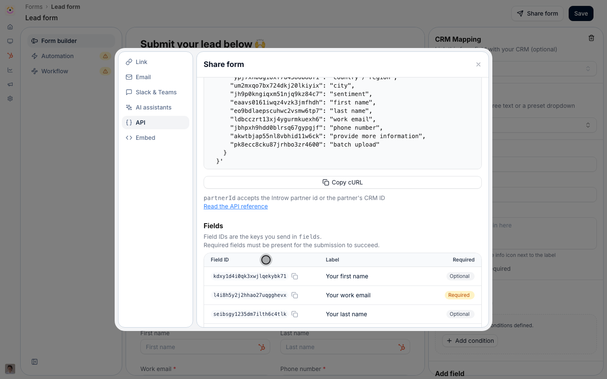The height and width of the screenshot is (379, 607).
Task: Open the Workflow tab
Action: (71, 71)
